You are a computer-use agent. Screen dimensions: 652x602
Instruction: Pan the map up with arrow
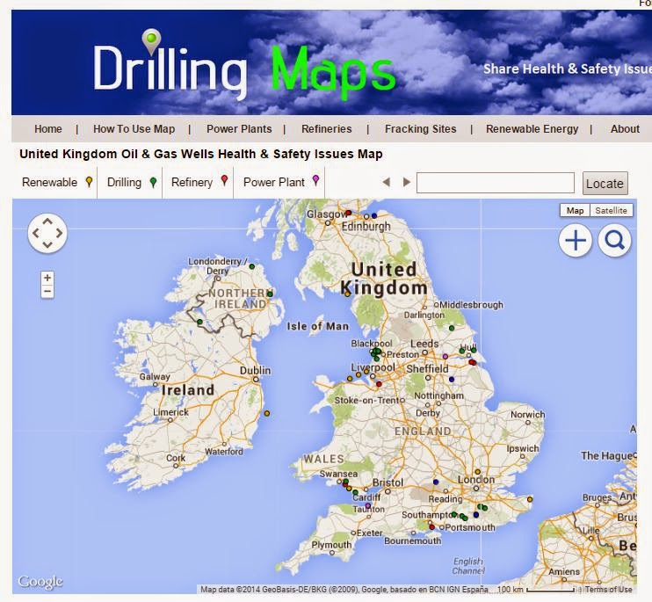47,221
